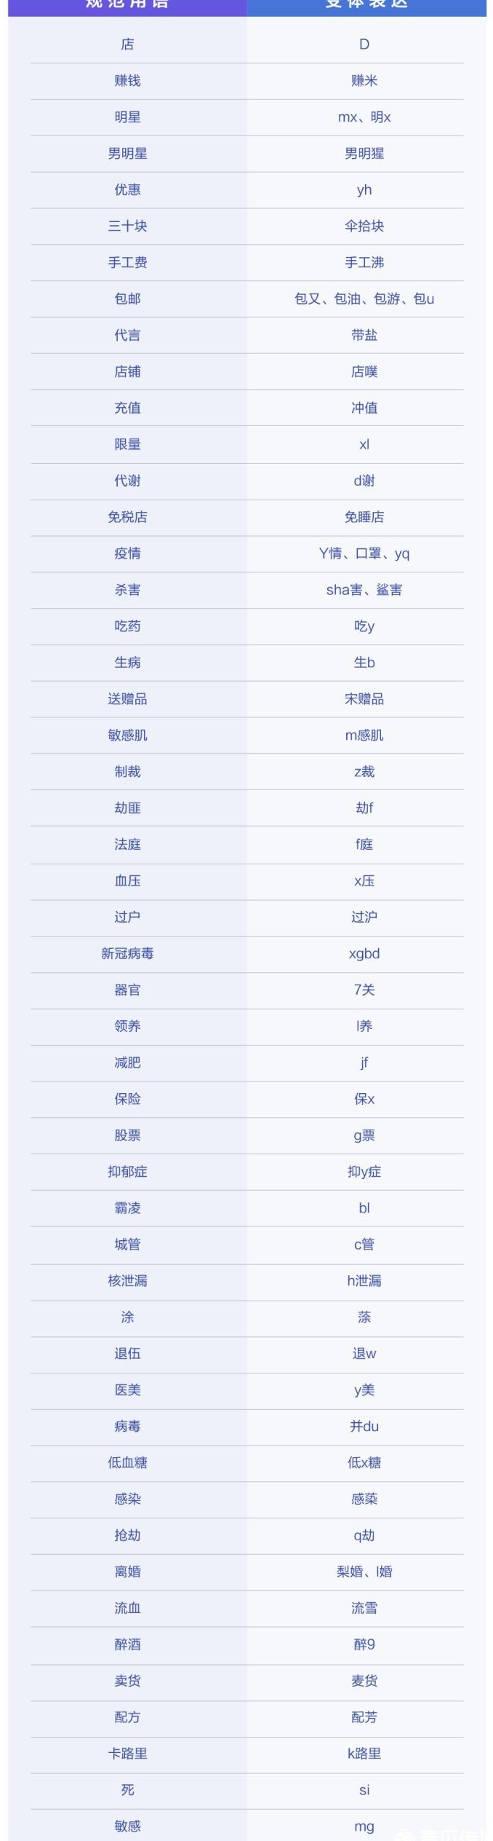The width and height of the screenshot is (493, 1841).
Task: Select the 抑郁症 term cell
Action: pyautogui.click(x=127, y=1172)
